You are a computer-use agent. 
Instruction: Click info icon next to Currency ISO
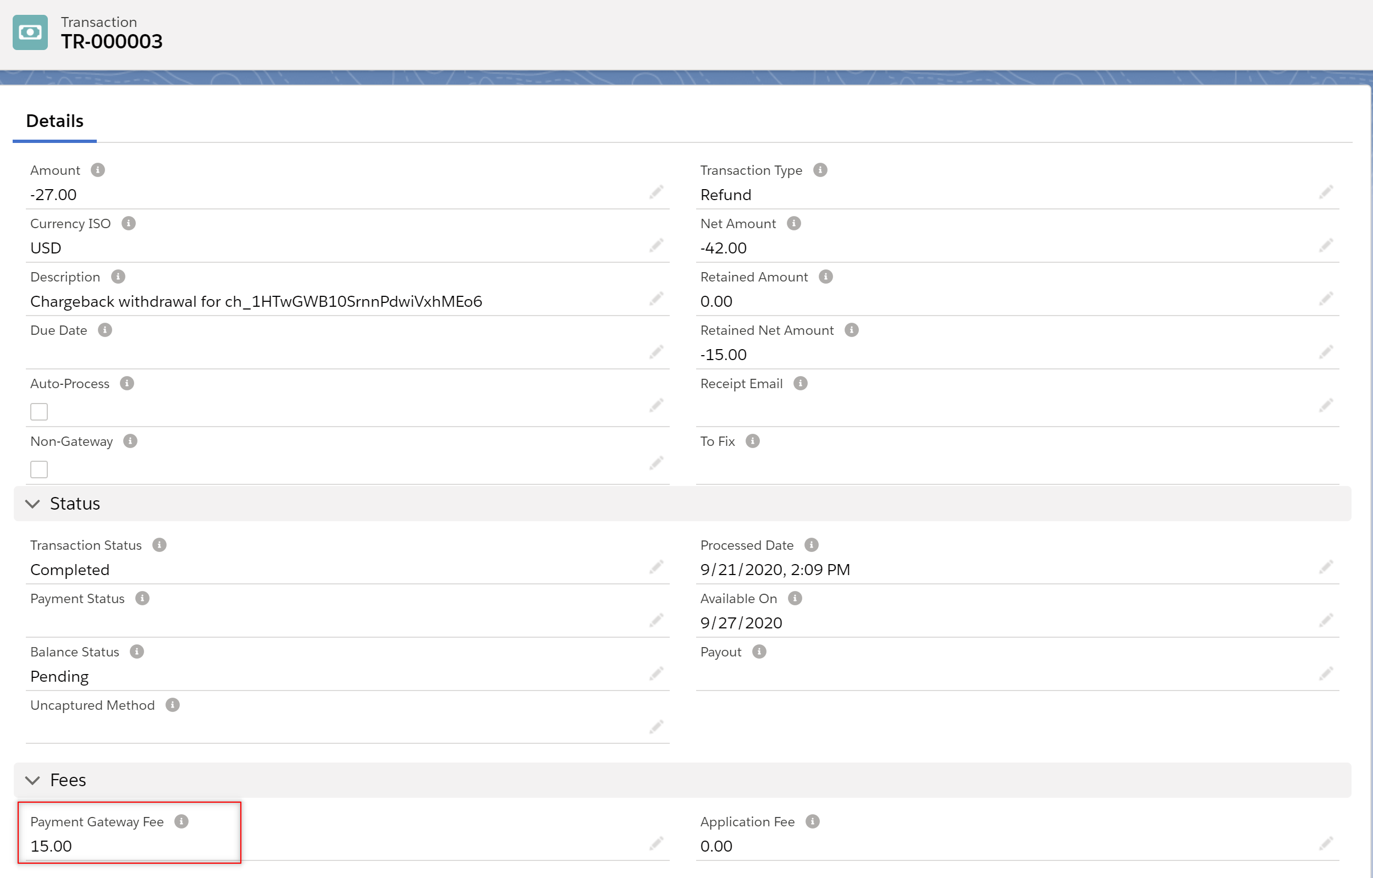[x=129, y=224]
